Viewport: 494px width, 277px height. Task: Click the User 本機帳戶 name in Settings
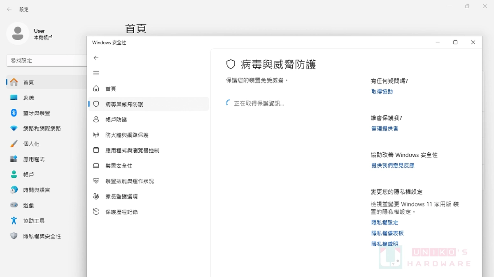point(43,34)
